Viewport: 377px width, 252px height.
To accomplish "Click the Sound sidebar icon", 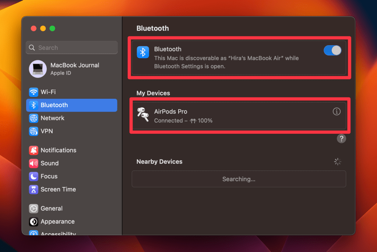I will point(34,163).
